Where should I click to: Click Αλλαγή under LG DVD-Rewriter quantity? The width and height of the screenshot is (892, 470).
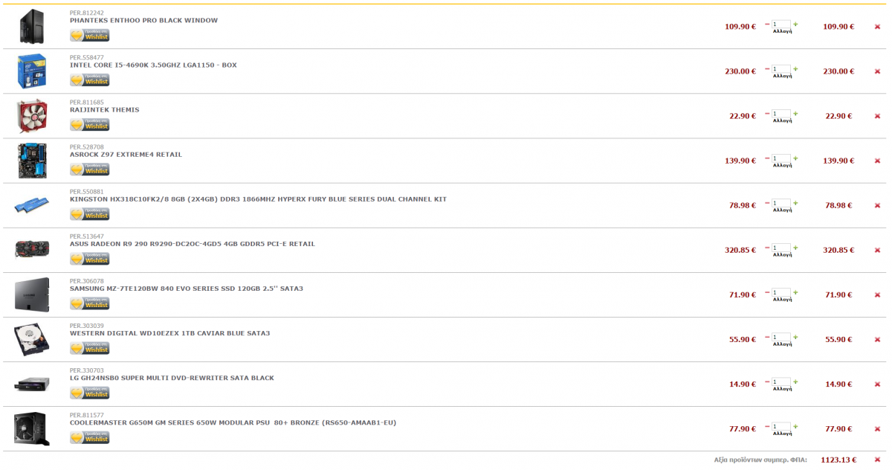[782, 388]
